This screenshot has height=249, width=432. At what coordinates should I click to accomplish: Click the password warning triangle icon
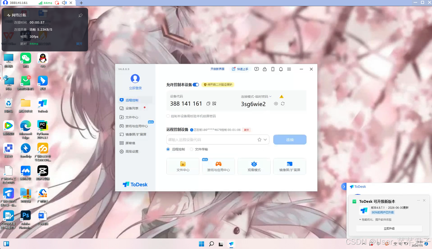281,96
